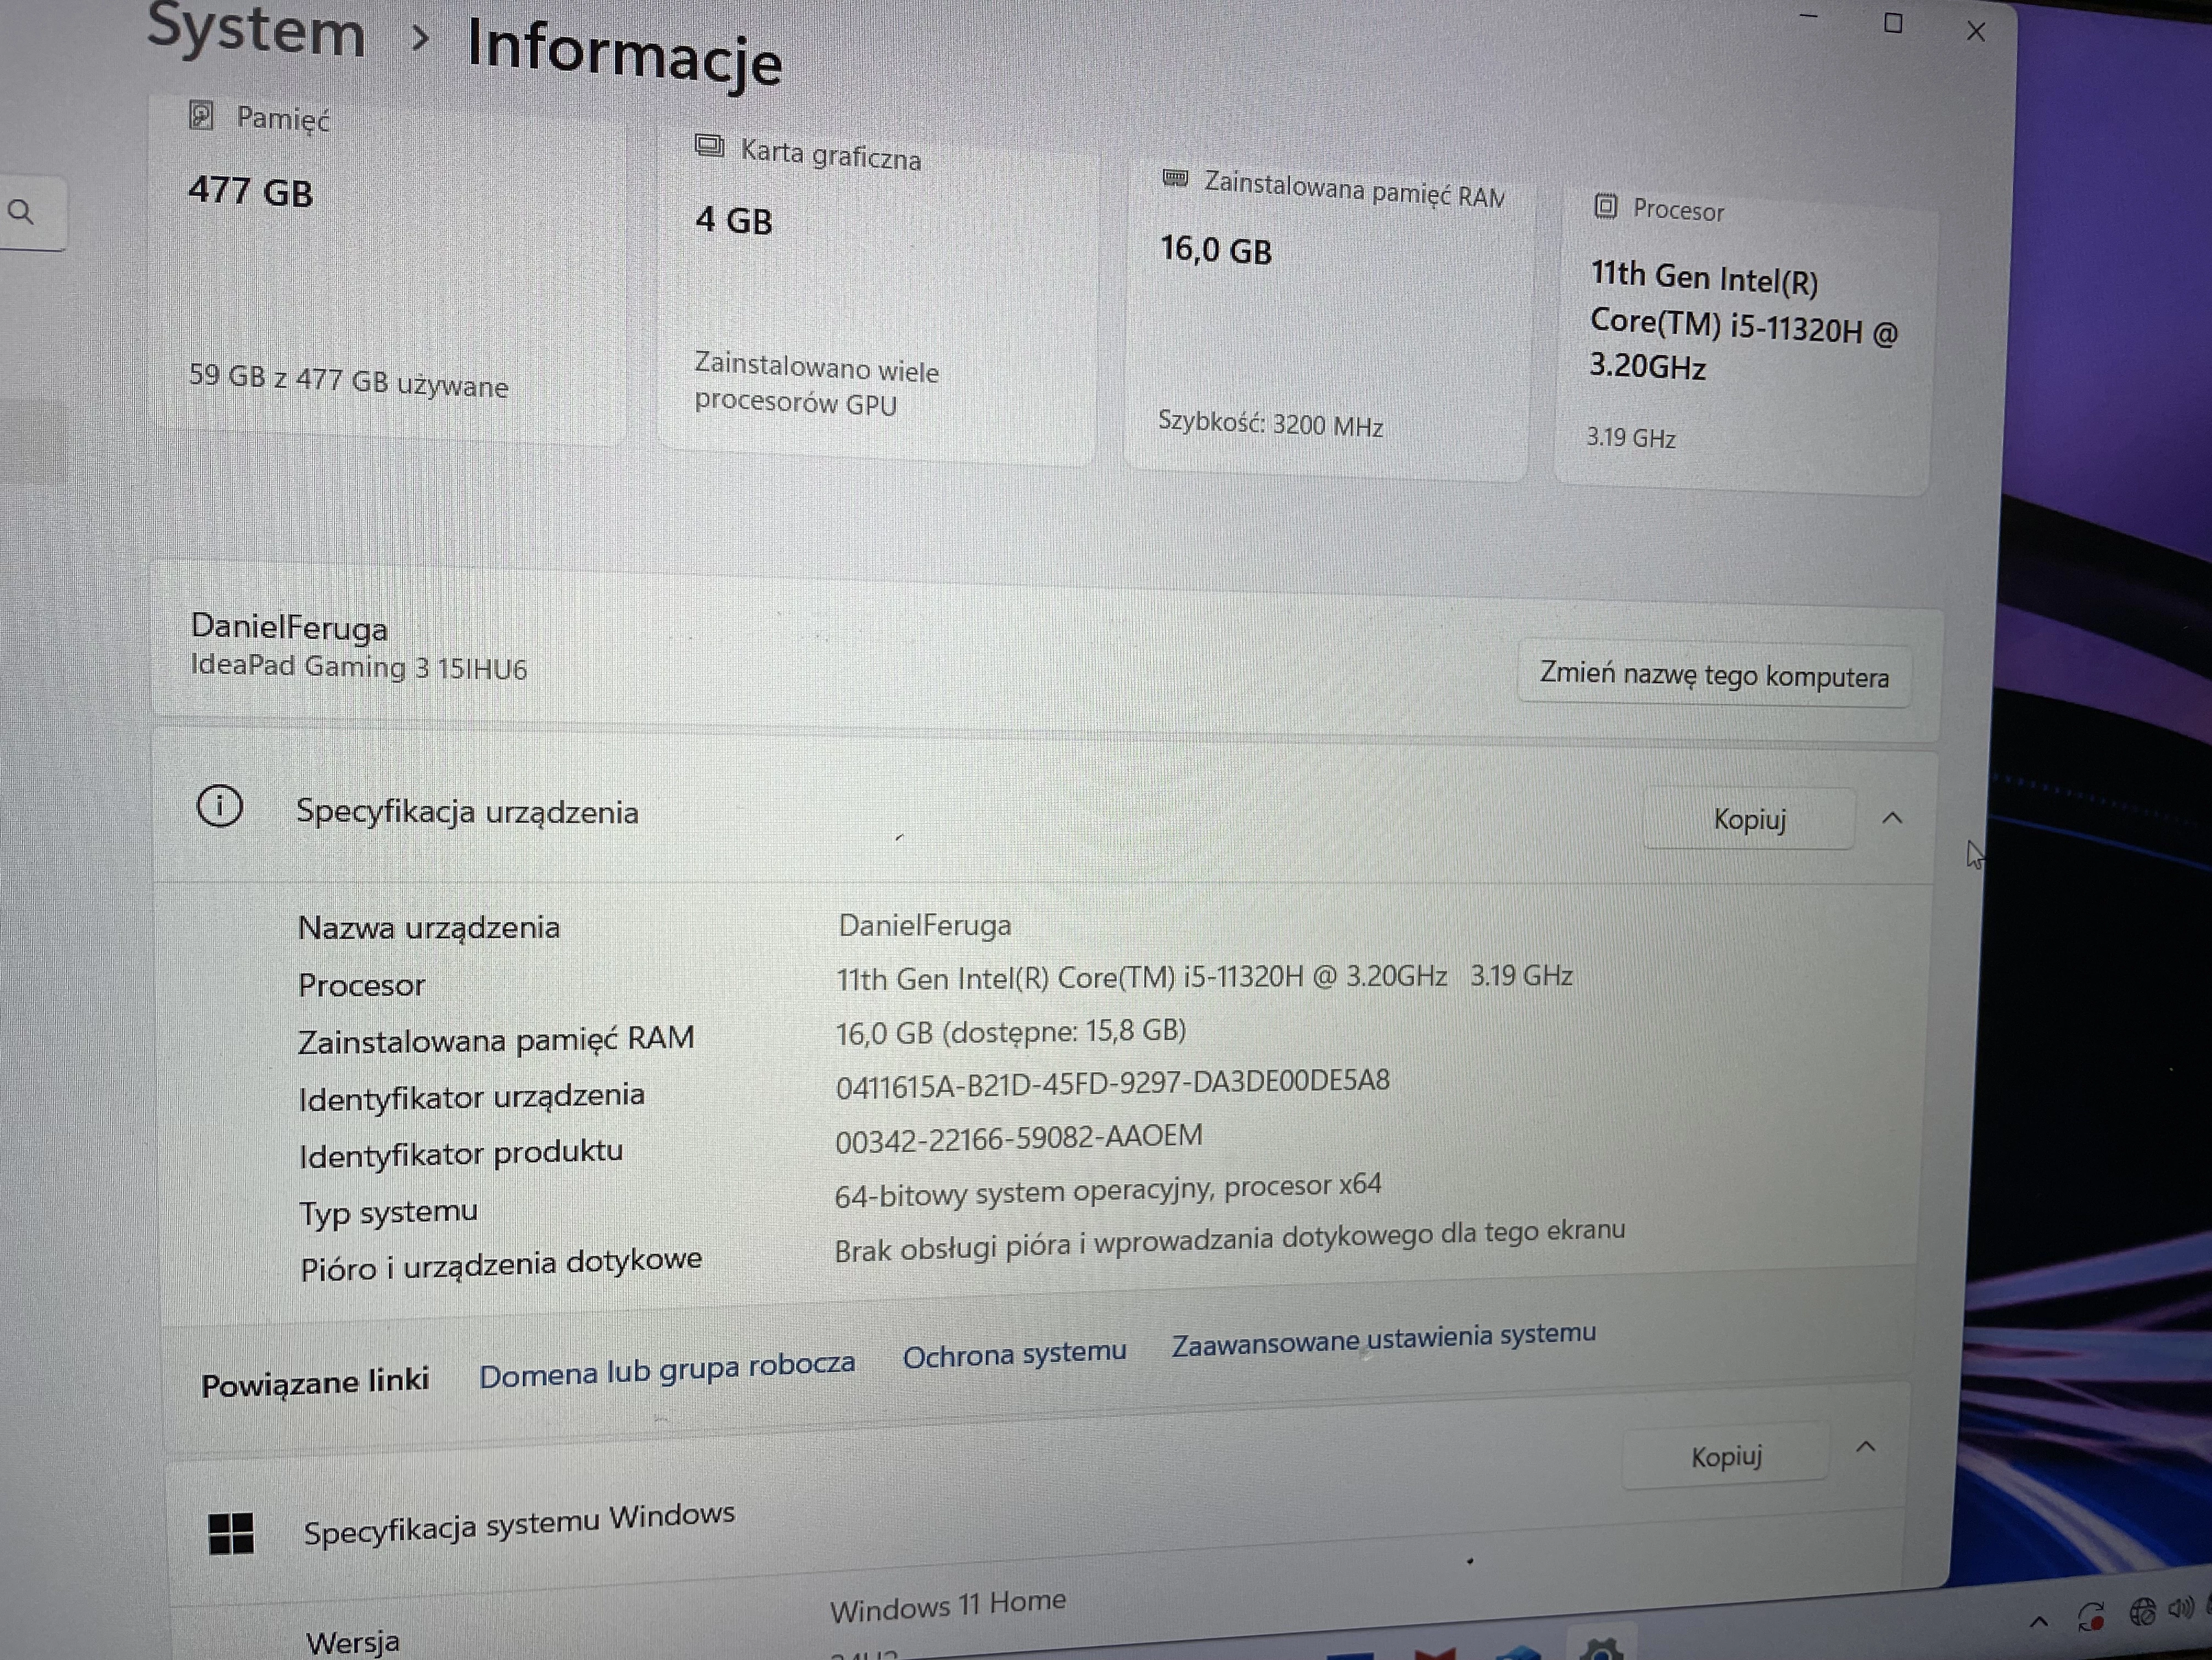Viewport: 2212px width, 1660px height.
Task: Click DanielFeruga value in Nazwa urządzenia row
Action: coord(925,925)
